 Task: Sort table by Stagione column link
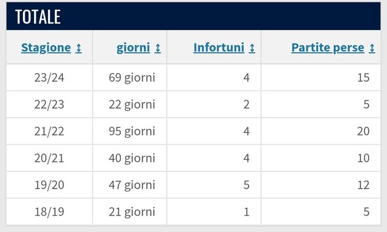pyautogui.click(x=46, y=48)
